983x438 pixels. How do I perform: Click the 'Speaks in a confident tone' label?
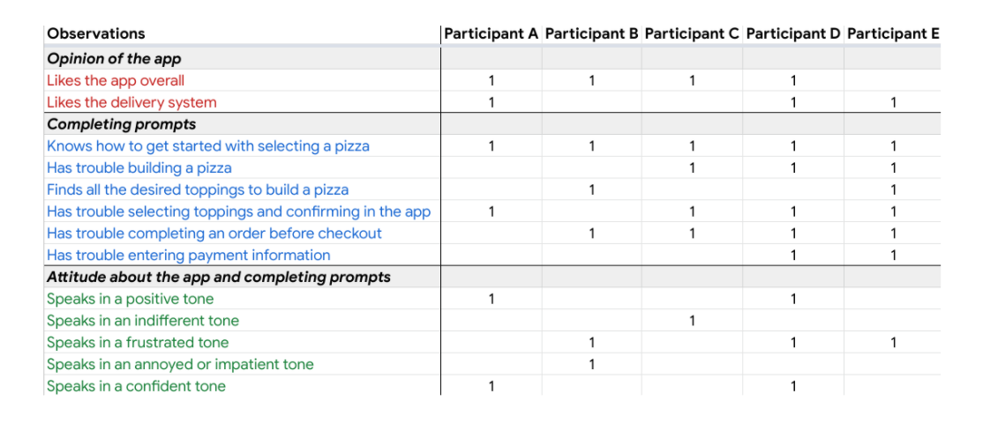[136, 386]
